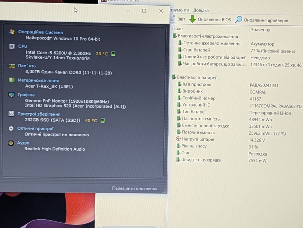Click the Windows flag icon beside Операційна Система

pos(12,32)
